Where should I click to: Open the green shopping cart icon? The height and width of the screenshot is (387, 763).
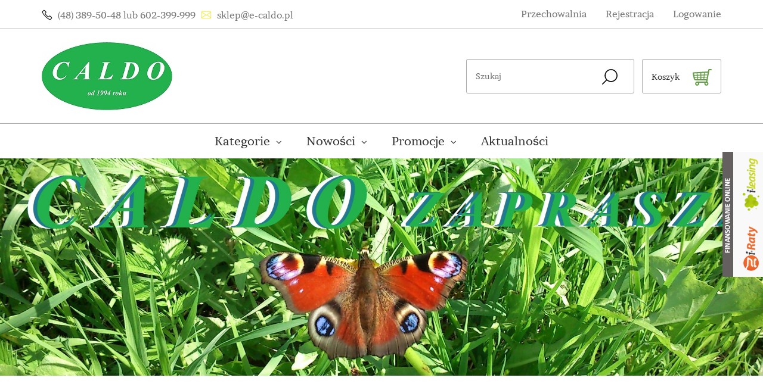click(702, 77)
